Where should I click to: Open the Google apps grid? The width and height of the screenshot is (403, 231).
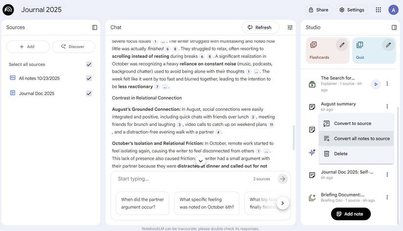pyautogui.click(x=378, y=10)
